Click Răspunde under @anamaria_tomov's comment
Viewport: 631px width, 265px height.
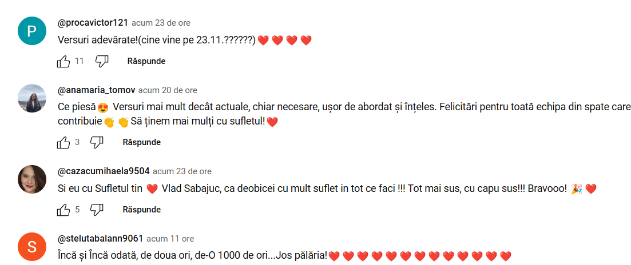tap(142, 142)
